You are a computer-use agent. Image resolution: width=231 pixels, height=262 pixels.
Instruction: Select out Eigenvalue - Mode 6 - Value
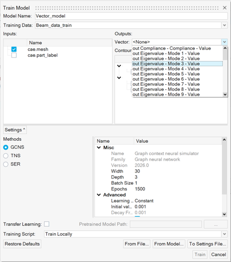(x=177, y=79)
